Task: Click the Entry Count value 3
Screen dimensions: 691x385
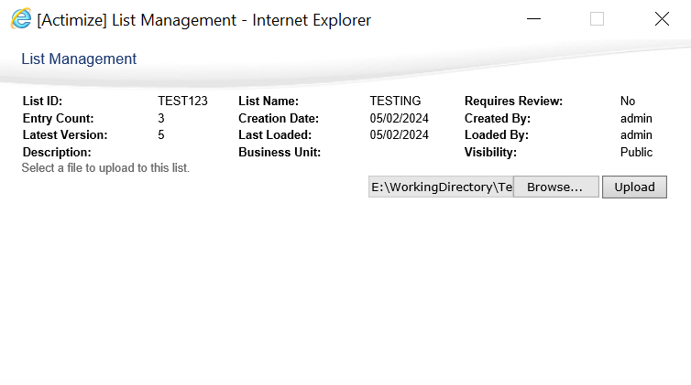Action: pos(161,118)
